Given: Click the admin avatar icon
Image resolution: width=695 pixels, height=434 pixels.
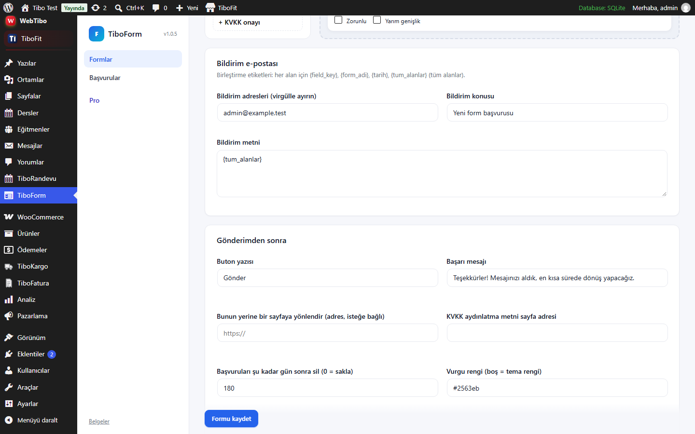Looking at the screenshot, I should (686, 8).
